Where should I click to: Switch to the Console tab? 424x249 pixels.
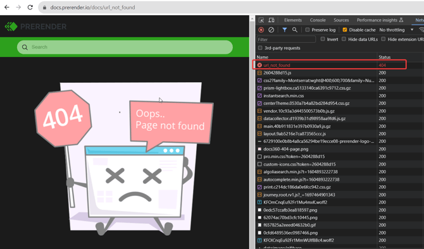[318, 20]
